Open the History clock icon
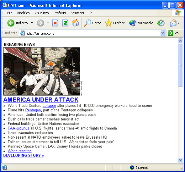Image resolution: width=185 pixels, height=172 pixels. click(161, 23)
